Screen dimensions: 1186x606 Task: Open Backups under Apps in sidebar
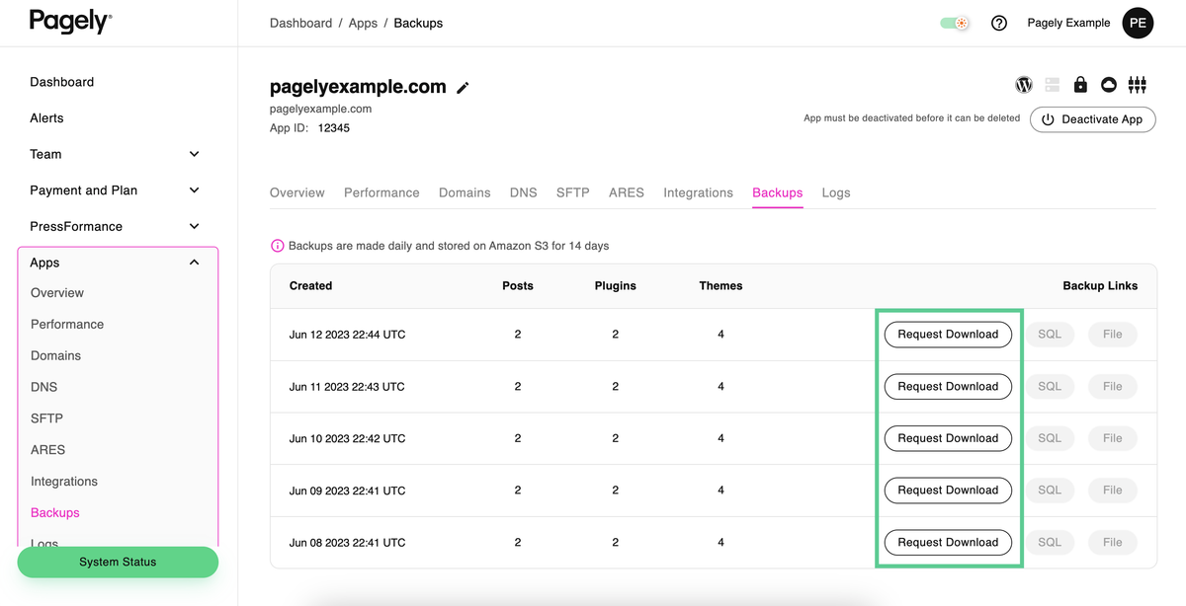coord(55,513)
